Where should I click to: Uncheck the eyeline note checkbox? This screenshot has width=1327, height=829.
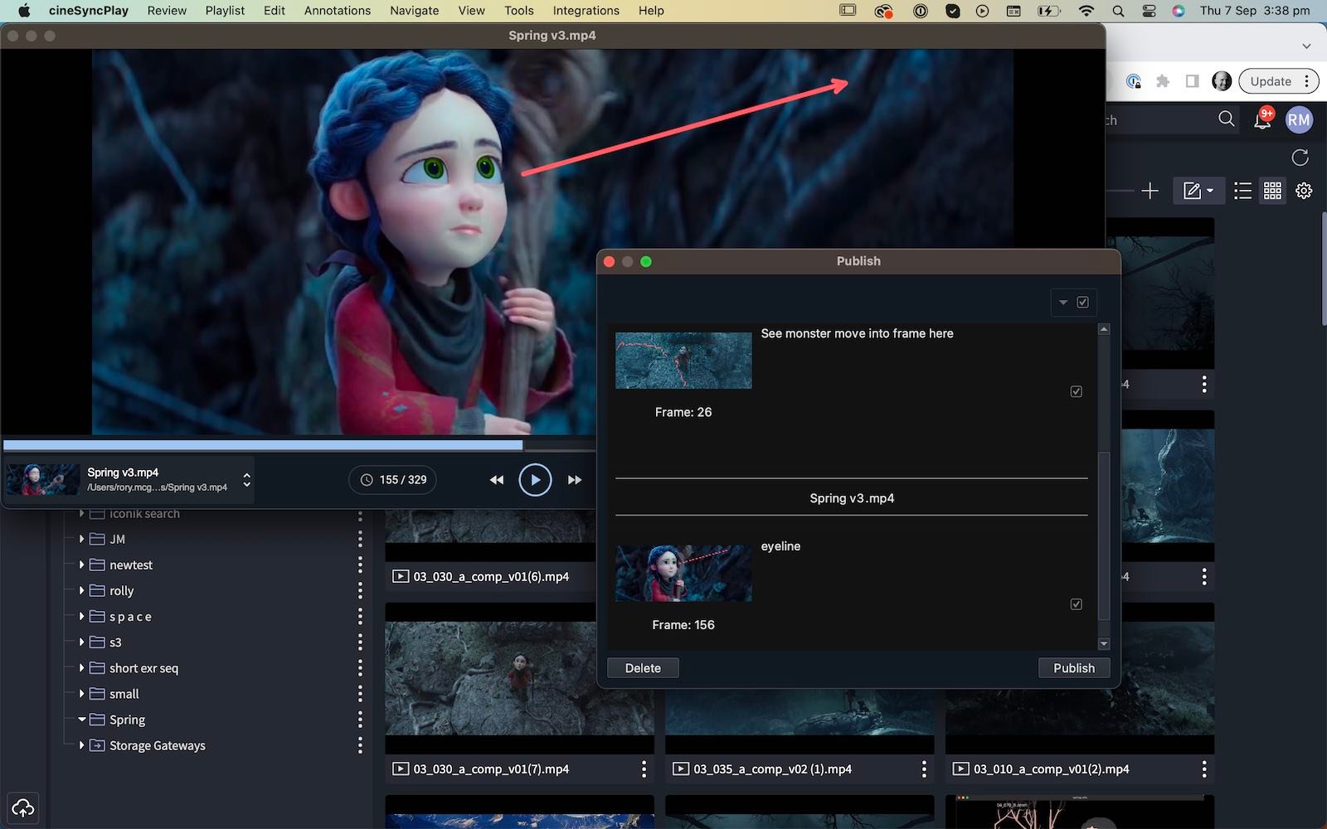1077,604
